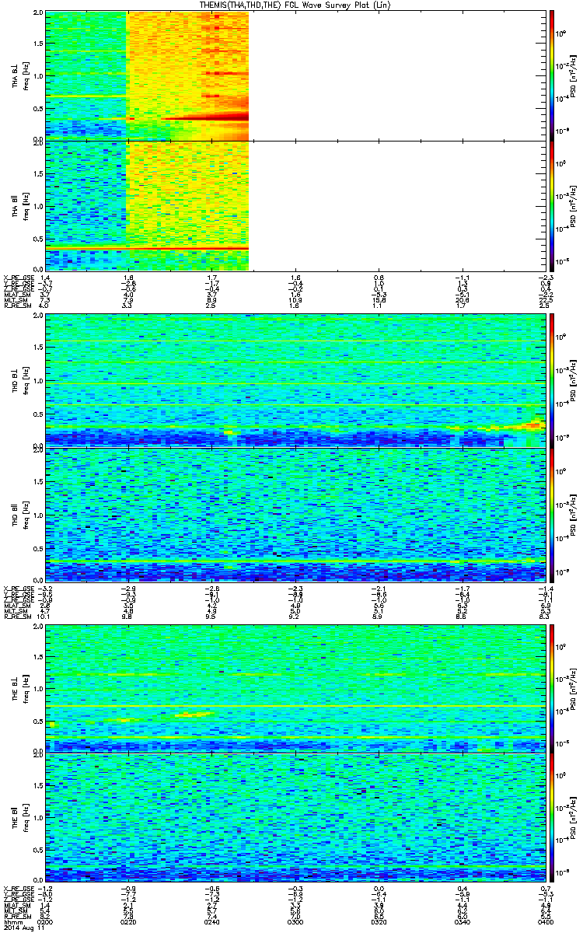The height and width of the screenshot is (933, 583).
Task: Click the PSD color bar beside THA BII
Action: coord(553,204)
